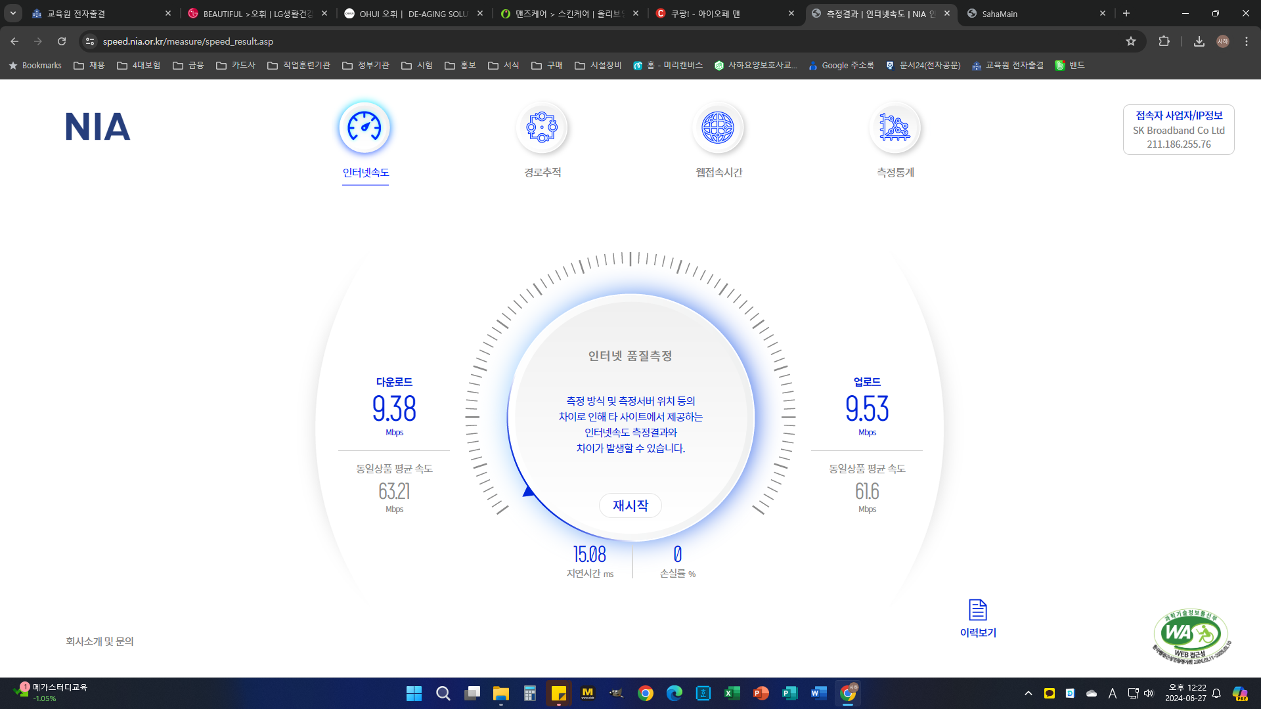Open the clock and date in taskbar

[1185, 693]
